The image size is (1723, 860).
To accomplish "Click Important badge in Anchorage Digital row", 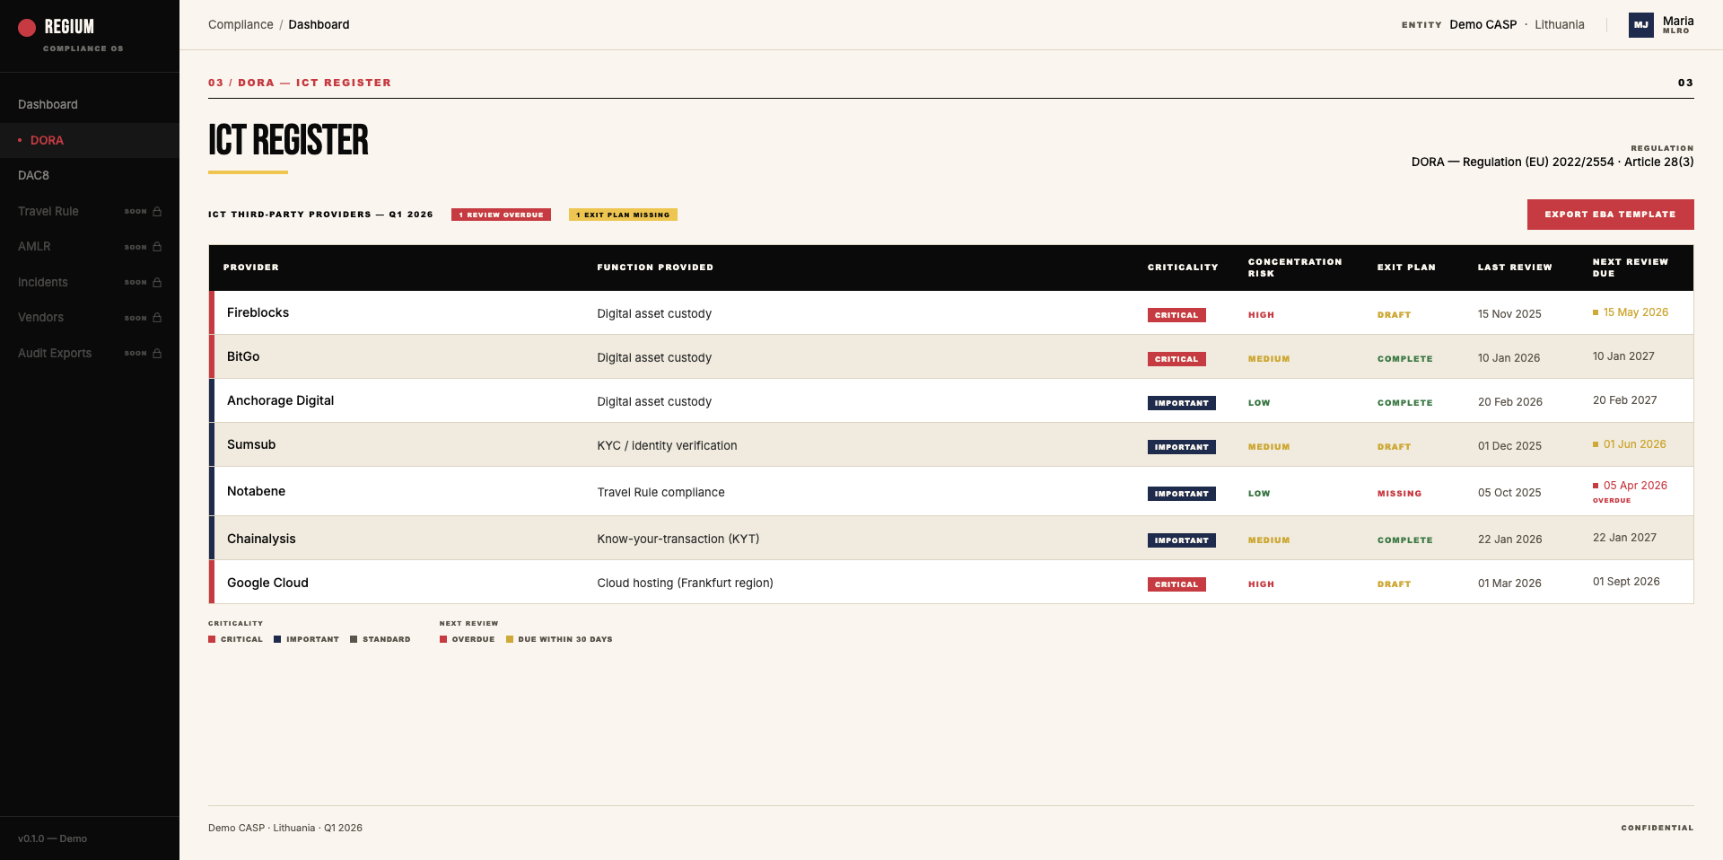I will tap(1182, 403).
